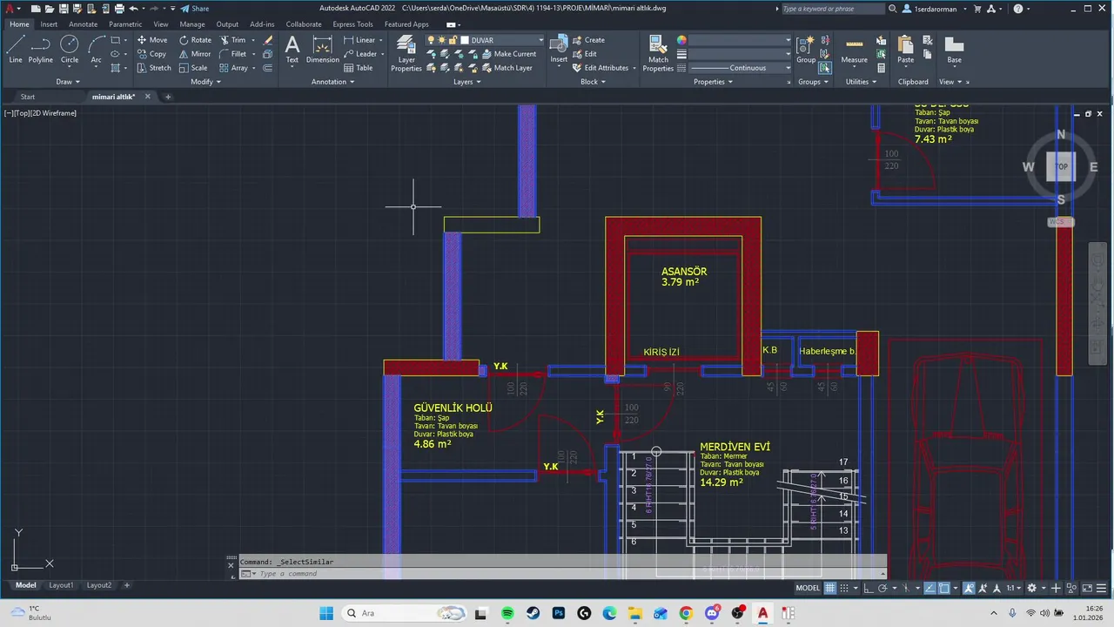The width and height of the screenshot is (1114, 627).
Task: Open the annotation scale 1:1 dropdown
Action: (x=1013, y=588)
